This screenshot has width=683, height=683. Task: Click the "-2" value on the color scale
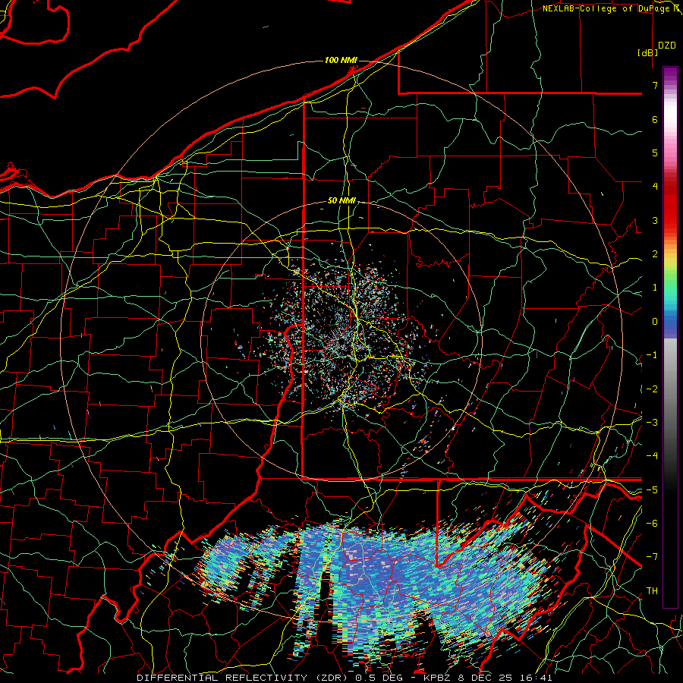tap(652, 389)
